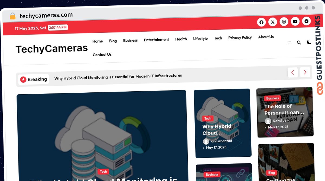Screen dimensions: 325x181
Task: Open the Contact Us page
Action: pyautogui.click(x=102, y=55)
